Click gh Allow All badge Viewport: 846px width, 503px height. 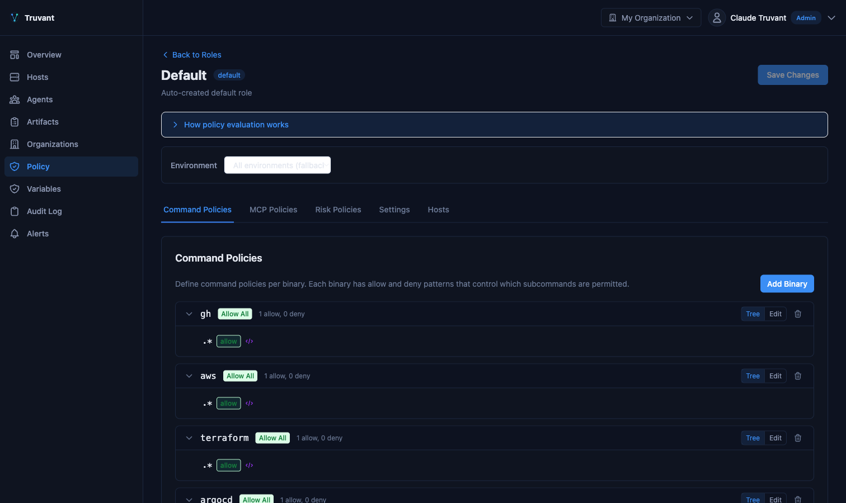pyautogui.click(x=235, y=314)
